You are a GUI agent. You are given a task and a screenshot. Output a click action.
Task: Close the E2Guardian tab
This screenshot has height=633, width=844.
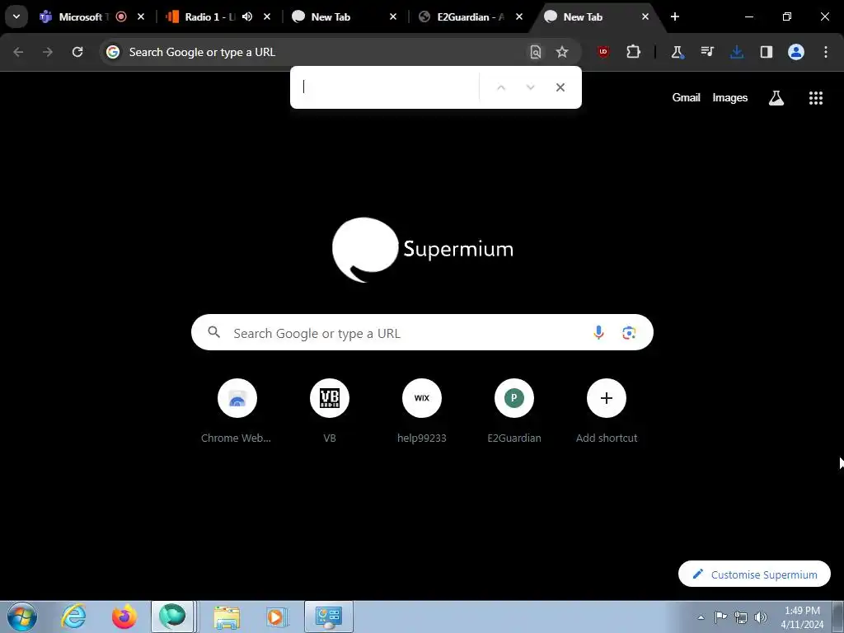(519, 16)
